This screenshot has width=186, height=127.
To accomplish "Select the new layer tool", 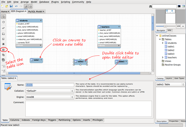I will (x=3, y=34).
